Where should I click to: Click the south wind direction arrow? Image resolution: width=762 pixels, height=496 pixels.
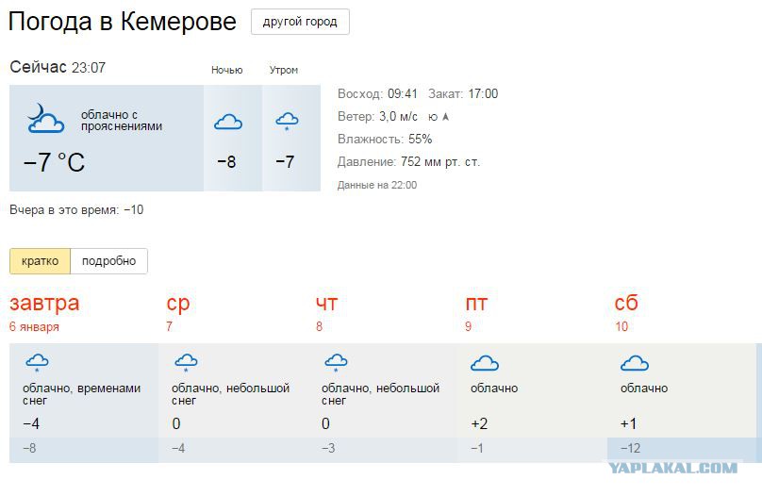point(445,117)
